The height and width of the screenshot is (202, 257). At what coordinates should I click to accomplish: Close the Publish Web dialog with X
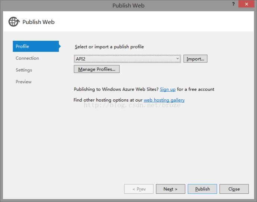246,4
